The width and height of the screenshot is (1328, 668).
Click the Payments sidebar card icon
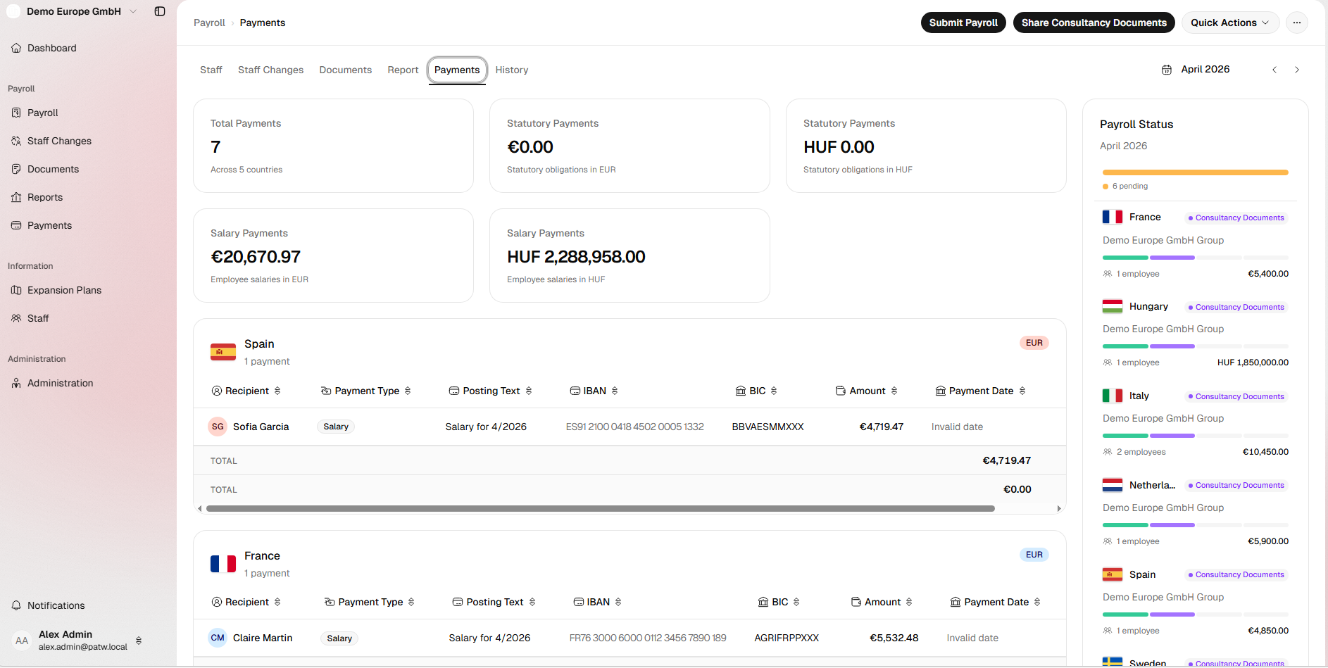click(x=16, y=225)
